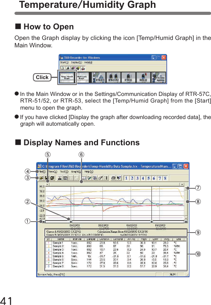The width and height of the screenshot is (211, 305).
Task: Open the File menu in graph window
Action: pos(42,171)
